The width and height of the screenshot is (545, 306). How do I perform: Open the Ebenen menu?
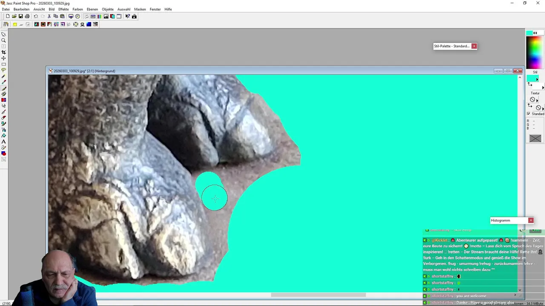tap(92, 9)
